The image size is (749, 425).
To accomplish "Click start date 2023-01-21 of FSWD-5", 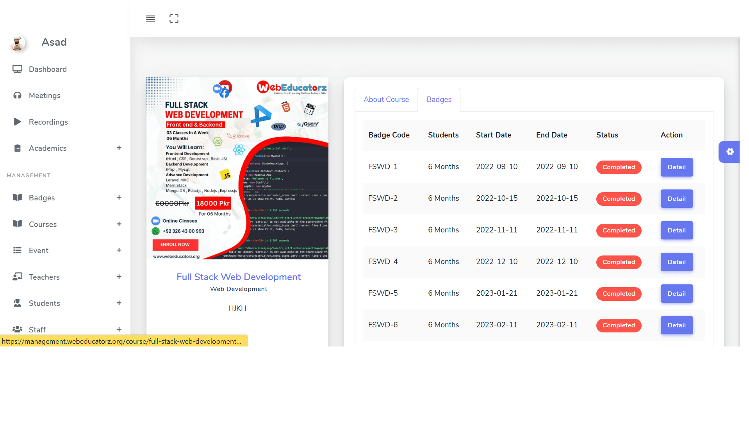I will pyautogui.click(x=497, y=293).
